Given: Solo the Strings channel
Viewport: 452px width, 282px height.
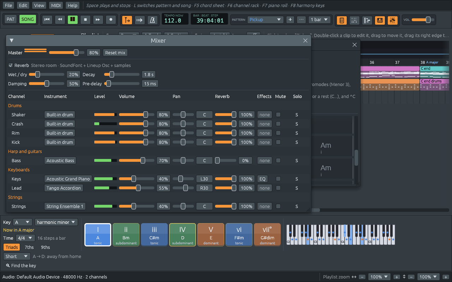Looking at the screenshot, I should [x=297, y=207].
